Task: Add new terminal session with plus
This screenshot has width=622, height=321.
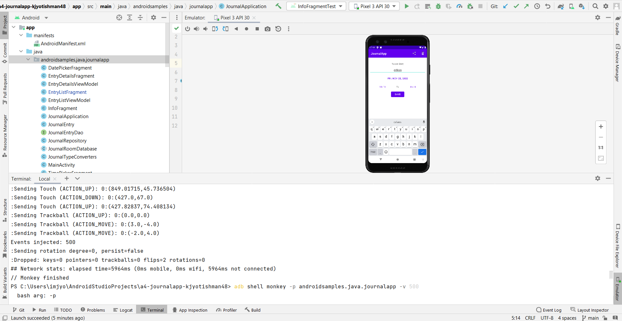Action: tap(67, 178)
